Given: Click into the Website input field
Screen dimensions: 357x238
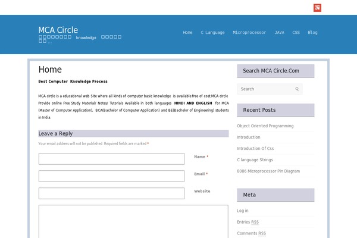Looking at the screenshot, I should pos(111,193).
